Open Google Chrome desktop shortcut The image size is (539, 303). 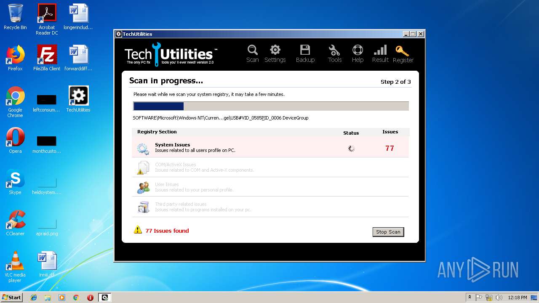[x=15, y=102]
